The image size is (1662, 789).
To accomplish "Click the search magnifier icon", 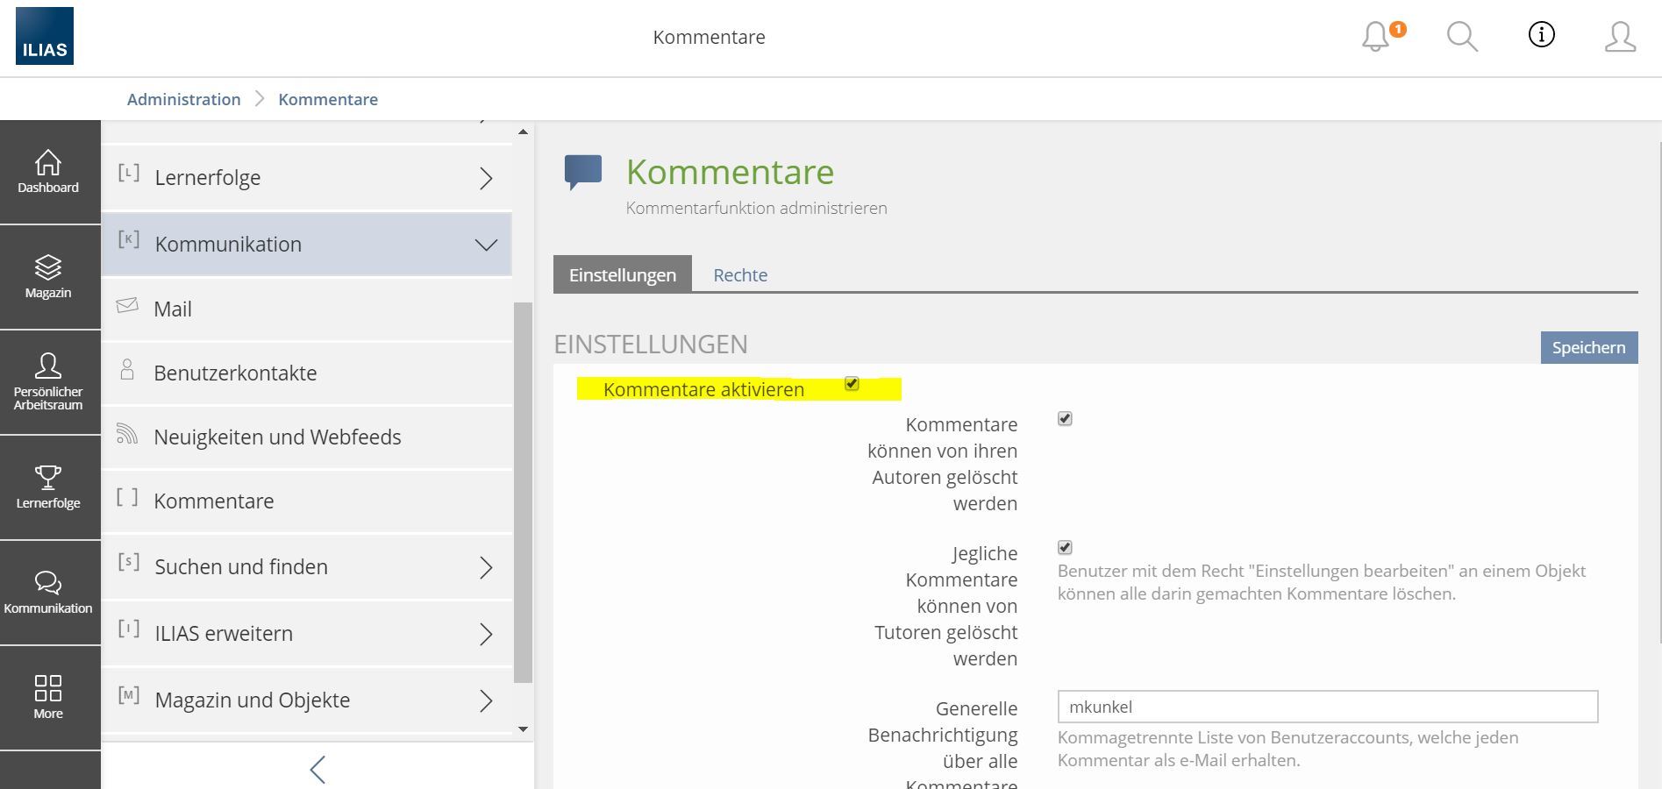I will pos(1461,37).
